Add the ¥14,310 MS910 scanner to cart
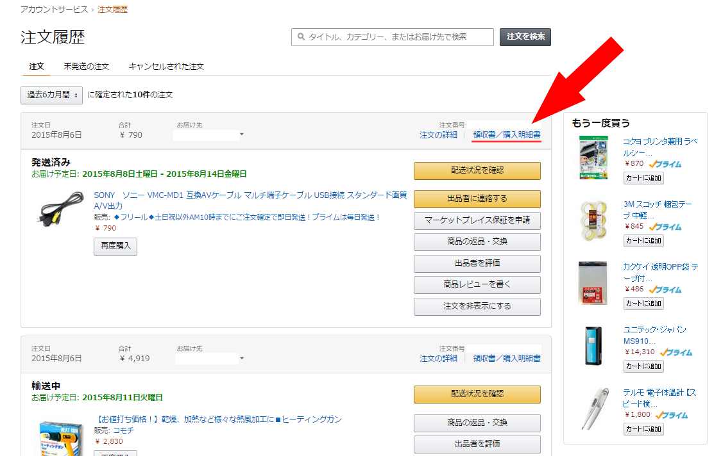Screen dimensions: 714x456 643,366
